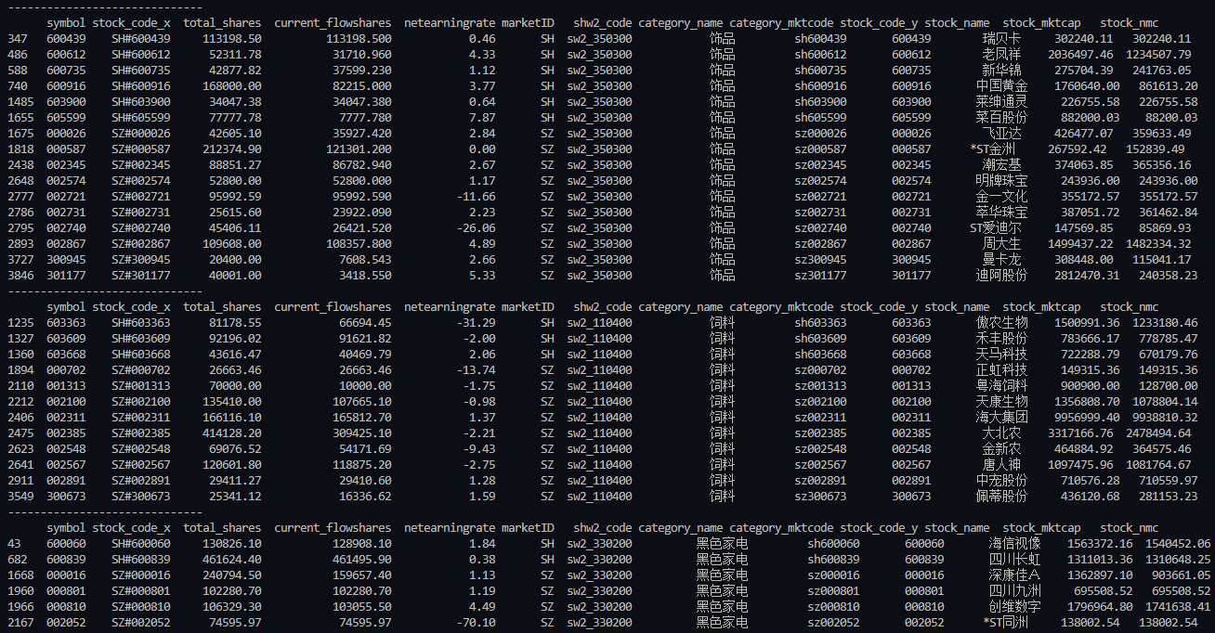Click stock name 天马科技

tap(1001, 355)
